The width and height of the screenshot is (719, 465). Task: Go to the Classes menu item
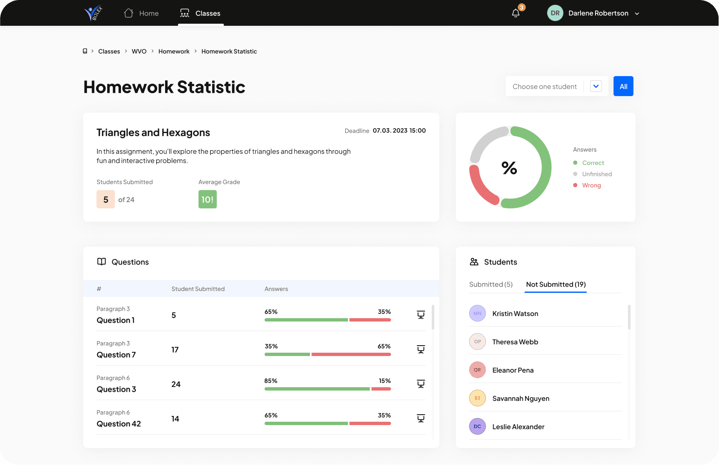200,13
